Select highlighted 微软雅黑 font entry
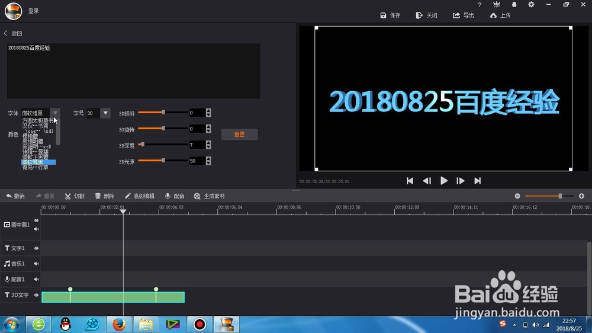 (x=38, y=162)
